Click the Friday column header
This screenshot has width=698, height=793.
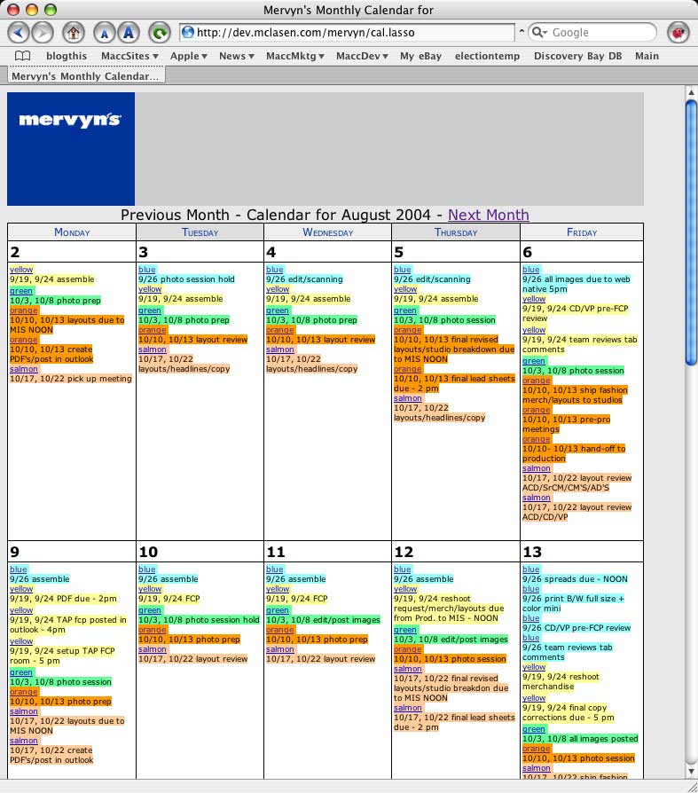click(x=582, y=232)
